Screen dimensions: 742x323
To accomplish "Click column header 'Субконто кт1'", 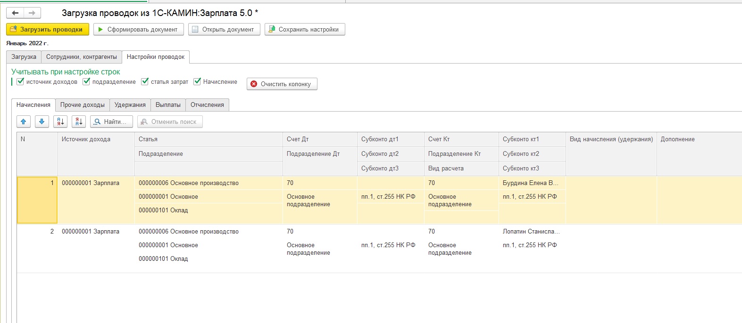I will (532, 139).
